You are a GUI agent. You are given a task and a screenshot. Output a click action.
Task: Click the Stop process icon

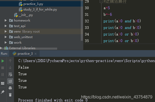click(3, 68)
